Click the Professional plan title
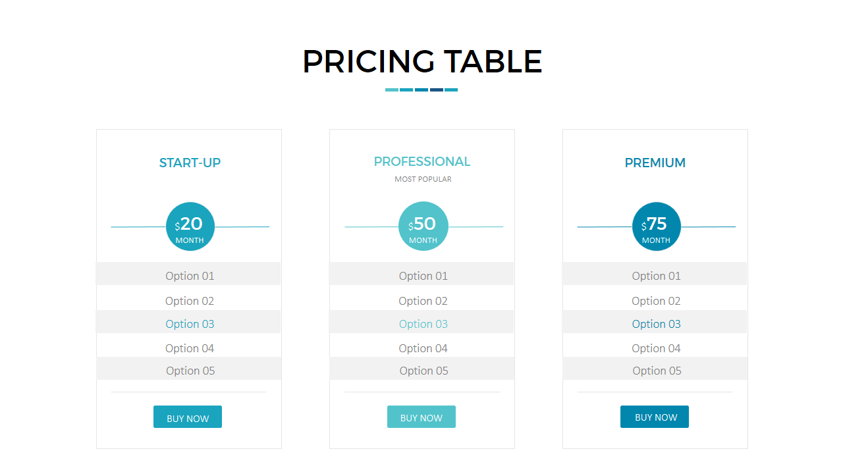The width and height of the screenshot is (843, 474). [x=422, y=161]
